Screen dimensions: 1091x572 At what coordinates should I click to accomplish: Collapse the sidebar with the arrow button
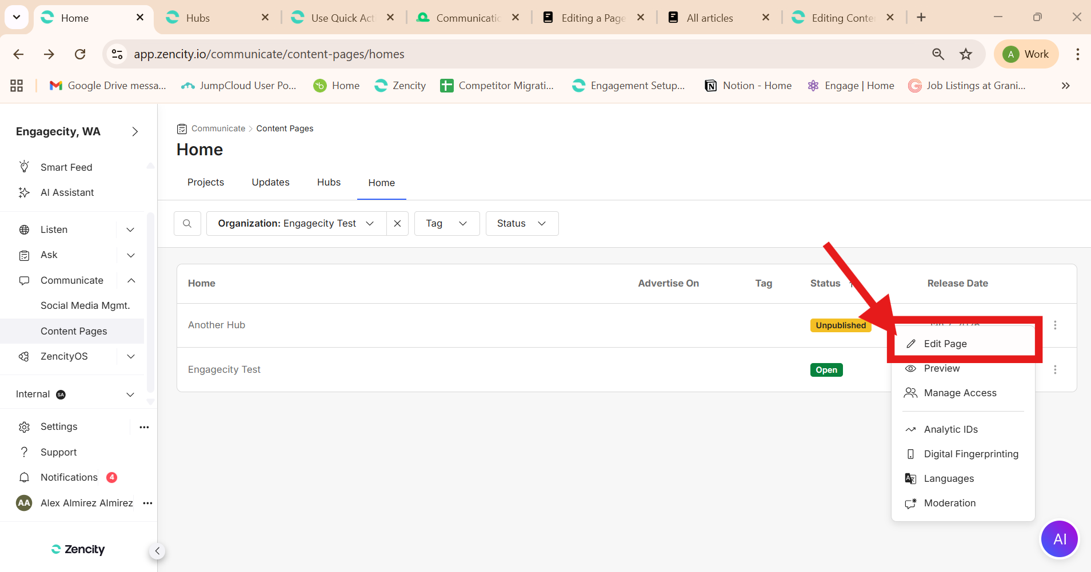[x=157, y=551]
